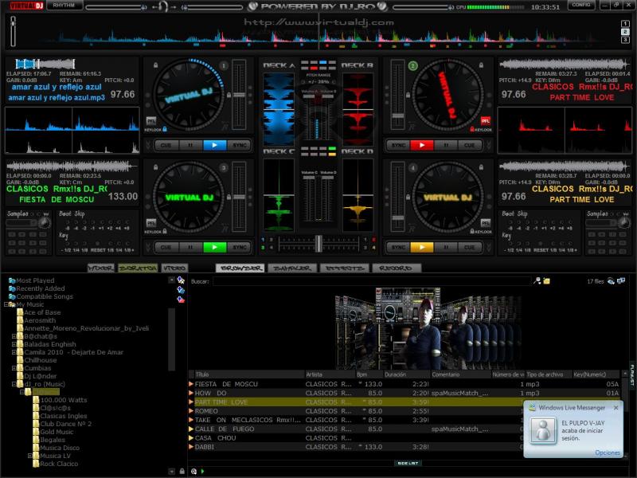Pause deck 1 with its pause button
This screenshot has height=478, width=637.
point(190,145)
